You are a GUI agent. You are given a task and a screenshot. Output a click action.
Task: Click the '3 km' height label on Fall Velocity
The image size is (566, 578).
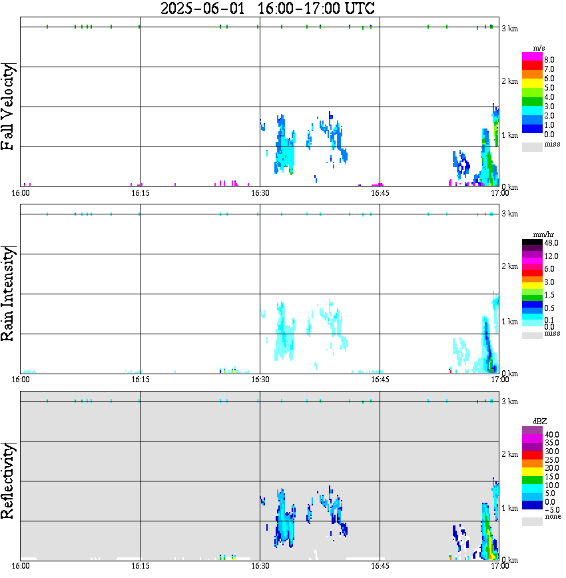coord(510,29)
